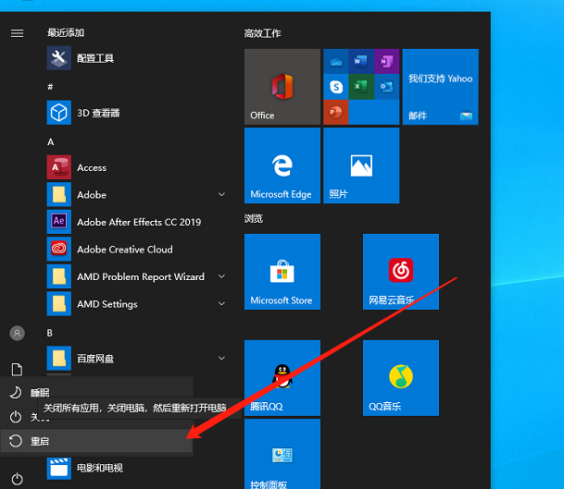Open the Adobe folder icon
The height and width of the screenshot is (489, 564).
click(x=59, y=195)
